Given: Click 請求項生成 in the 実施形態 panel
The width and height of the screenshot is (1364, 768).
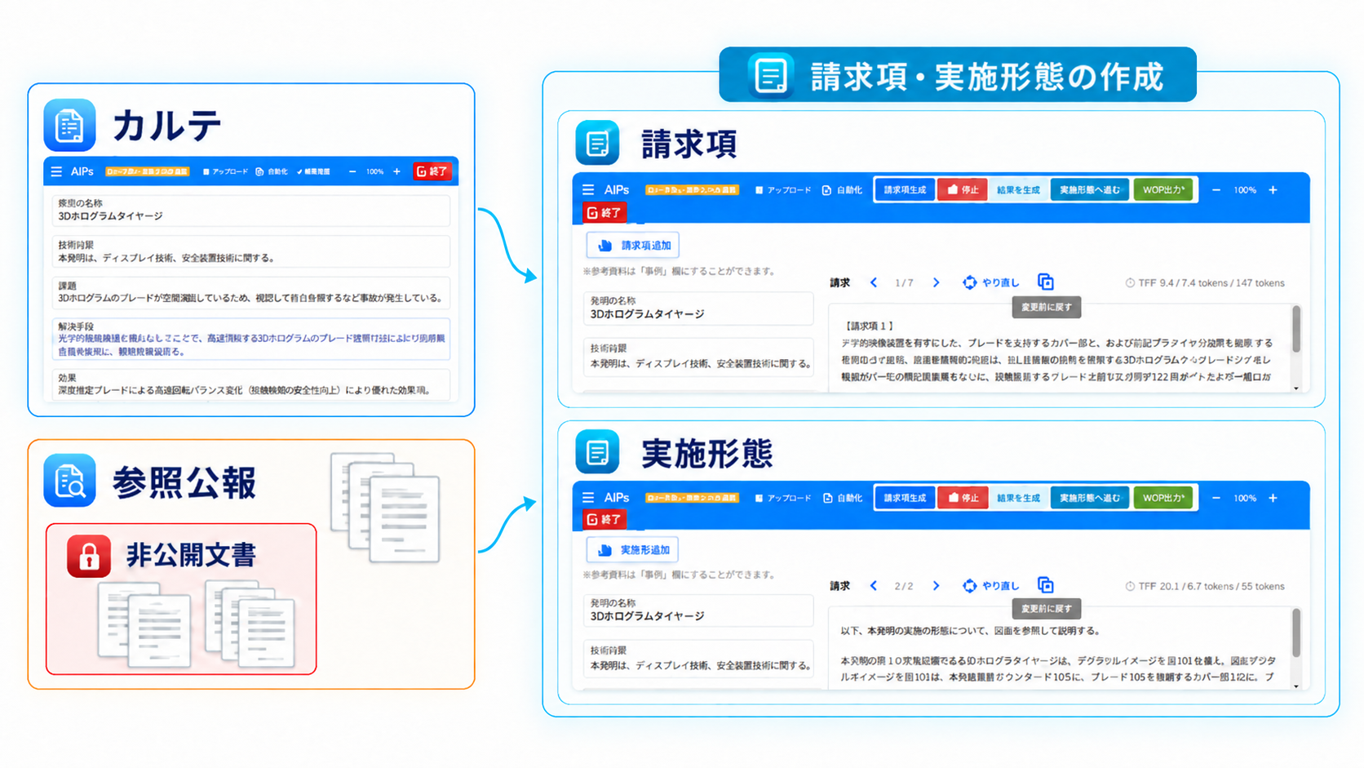Looking at the screenshot, I should (x=906, y=497).
